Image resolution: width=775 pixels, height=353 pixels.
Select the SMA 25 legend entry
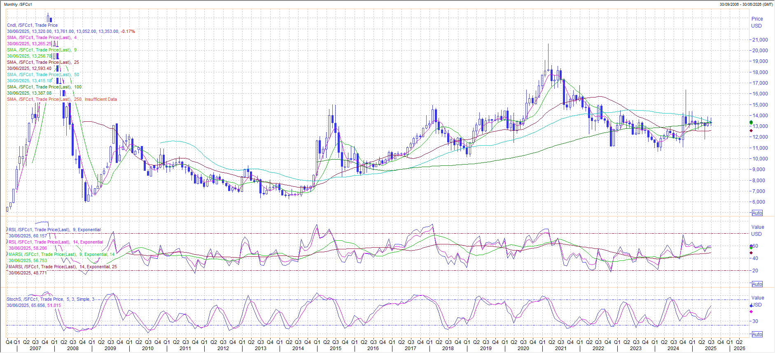43,62
